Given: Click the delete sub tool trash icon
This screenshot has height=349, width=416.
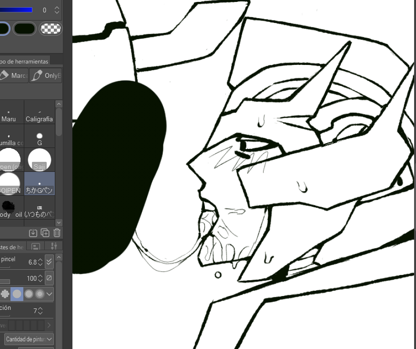Looking at the screenshot, I should [57, 233].
